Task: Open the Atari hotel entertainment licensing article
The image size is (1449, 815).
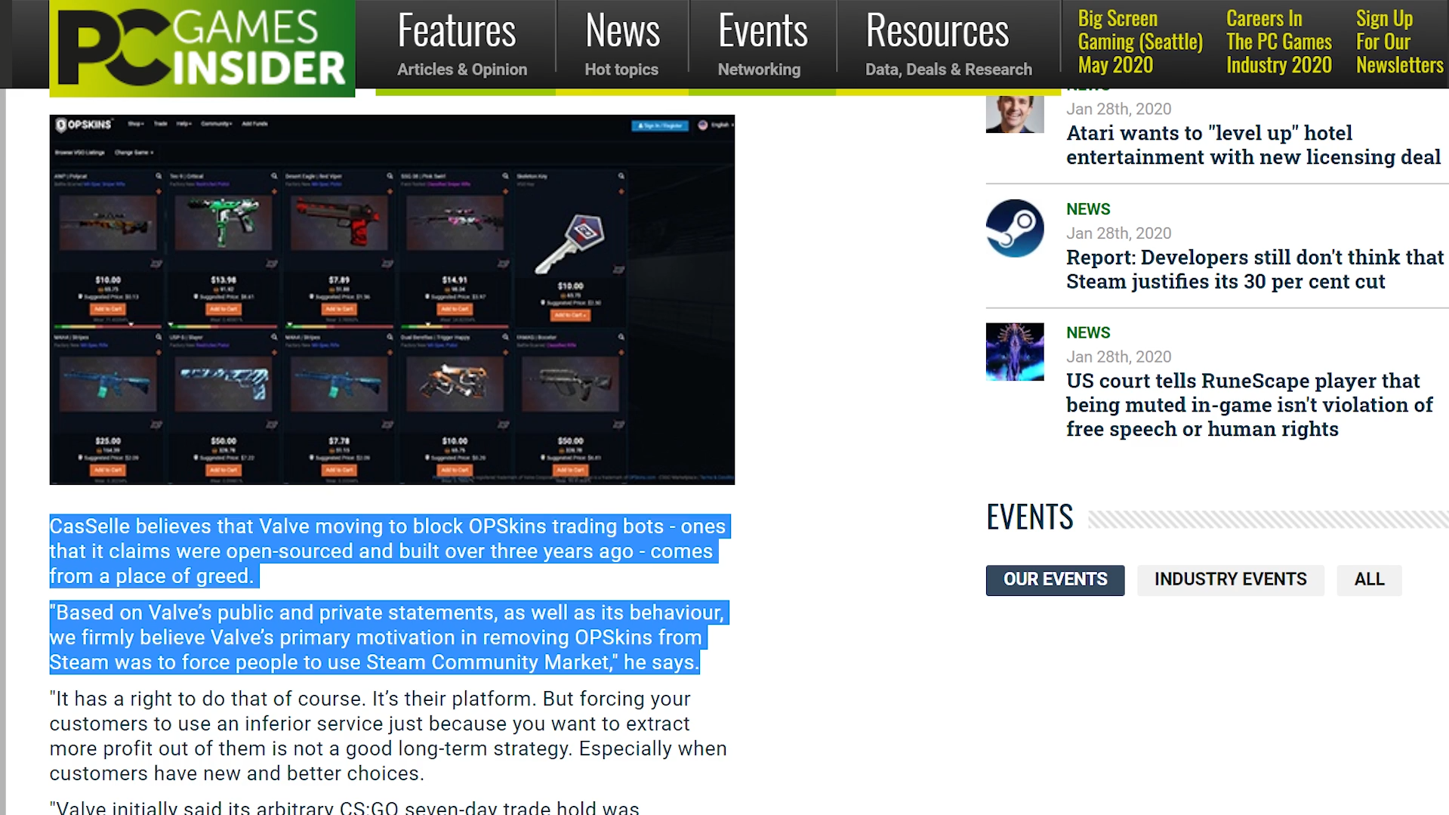Action: point(1253,145)
